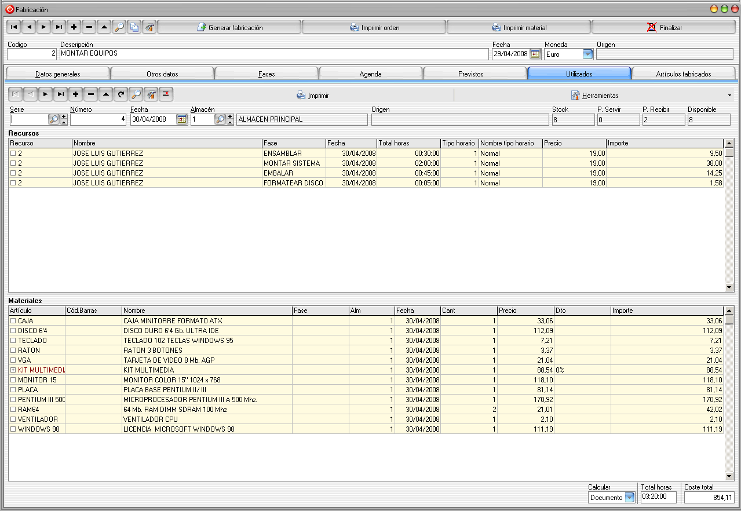The image size is (741, 511).
Task: Click the copy documents icon in top toolbar
Action: pyautogui.click(x=134, y=27)
